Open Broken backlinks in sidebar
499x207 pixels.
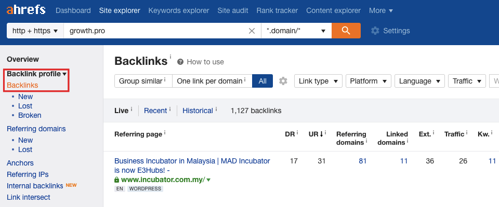pos(30,115)
